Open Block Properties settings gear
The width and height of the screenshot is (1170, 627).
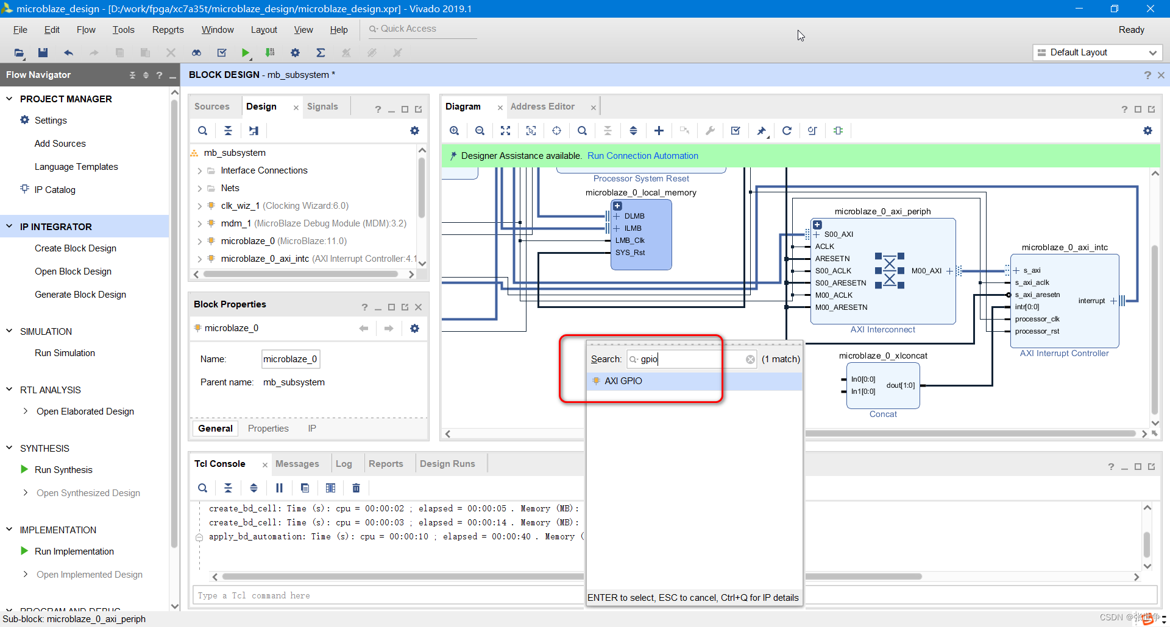tap(414, 328)
